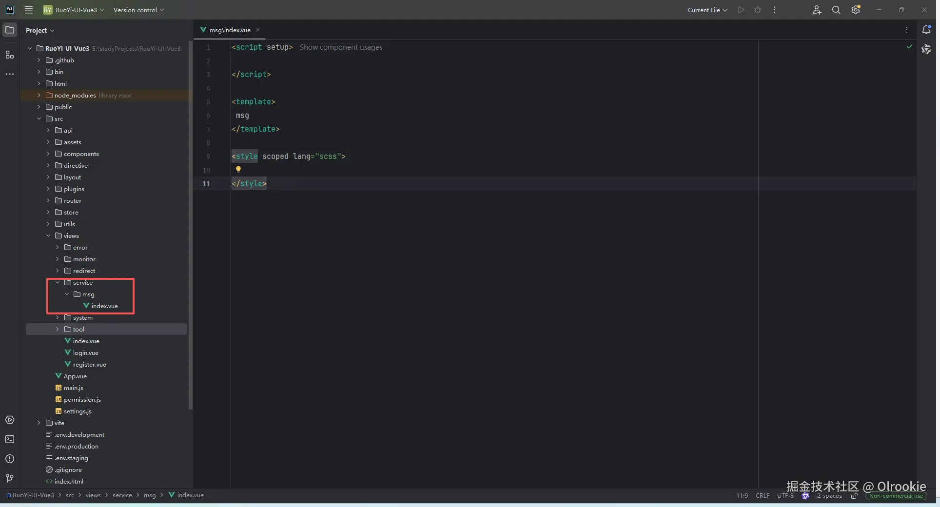Debug the current file
The height and width of the screenshot is (507, 940).
point(758,10)
